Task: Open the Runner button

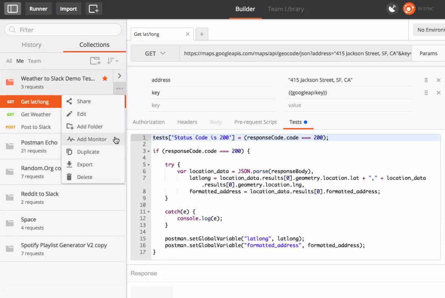Action: (x=38, y=9)
